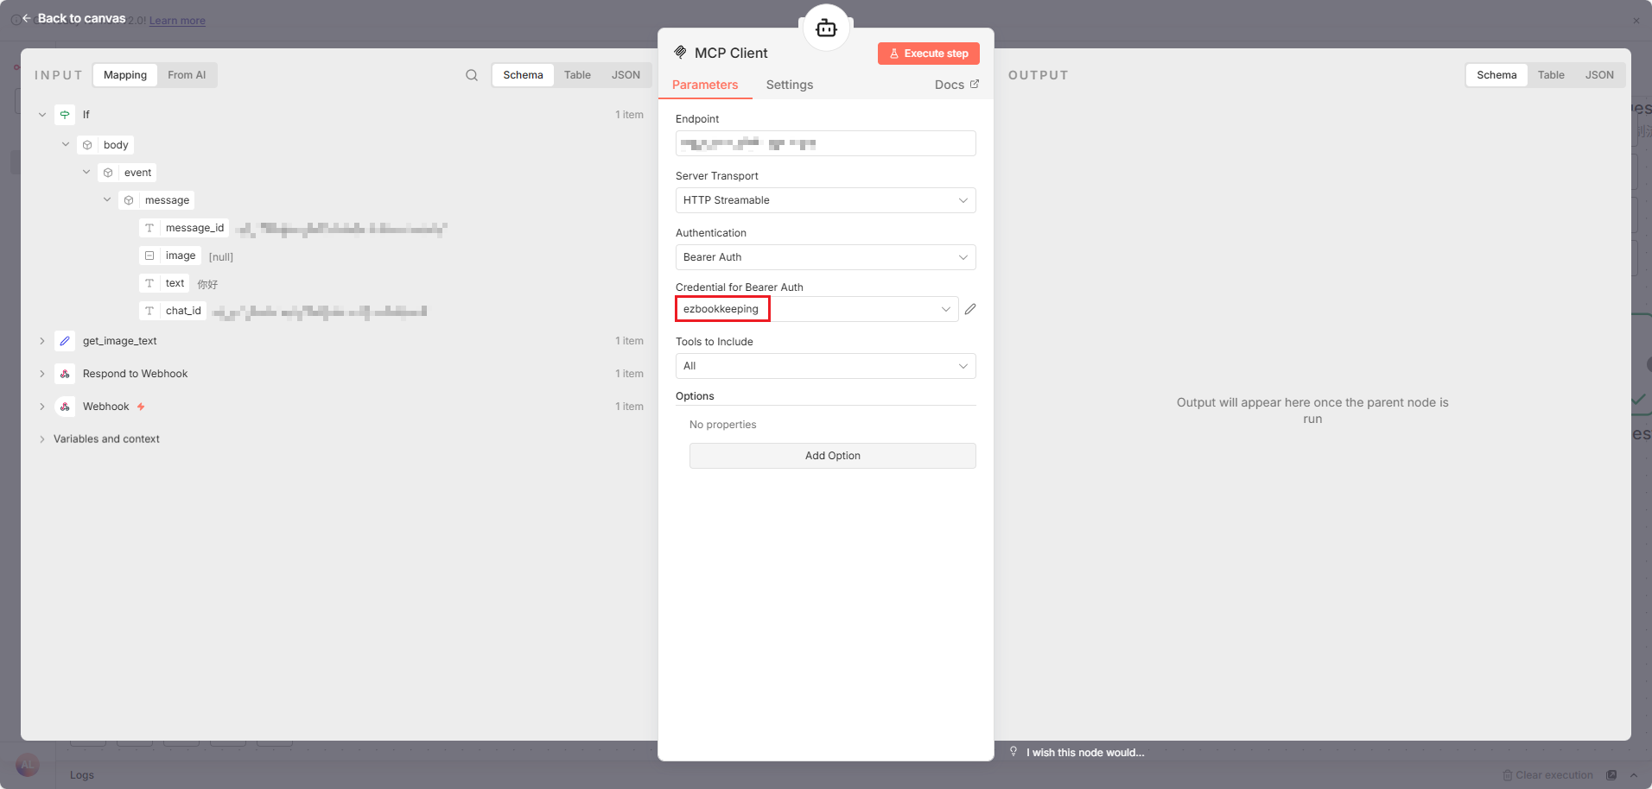Screen dimensions: 1652x789
Task: Click the robot icon above MCP Client
Action: click(826, 28)
